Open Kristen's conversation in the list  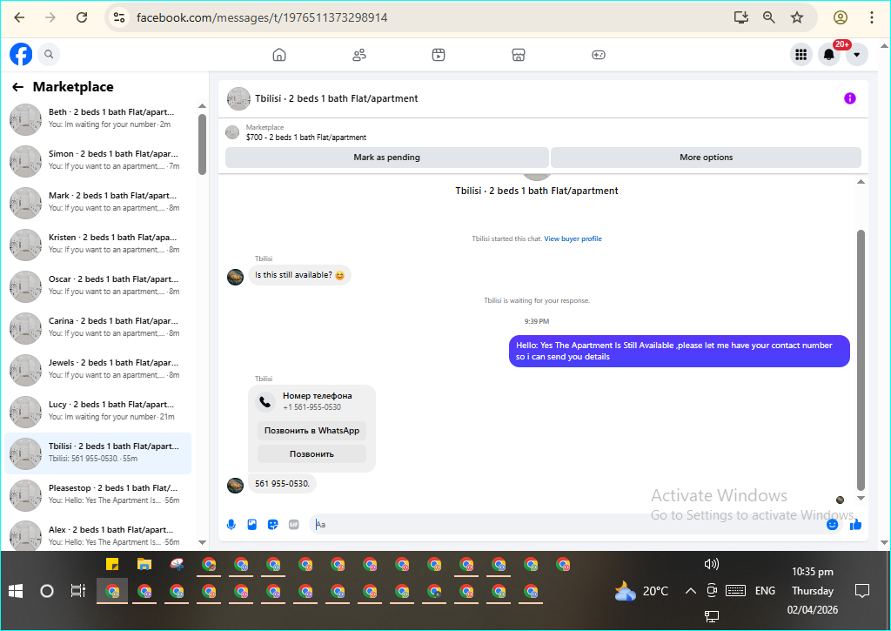(97, 245)
